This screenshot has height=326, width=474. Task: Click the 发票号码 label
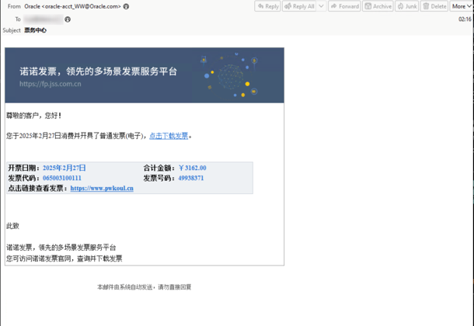coord(159,178)
